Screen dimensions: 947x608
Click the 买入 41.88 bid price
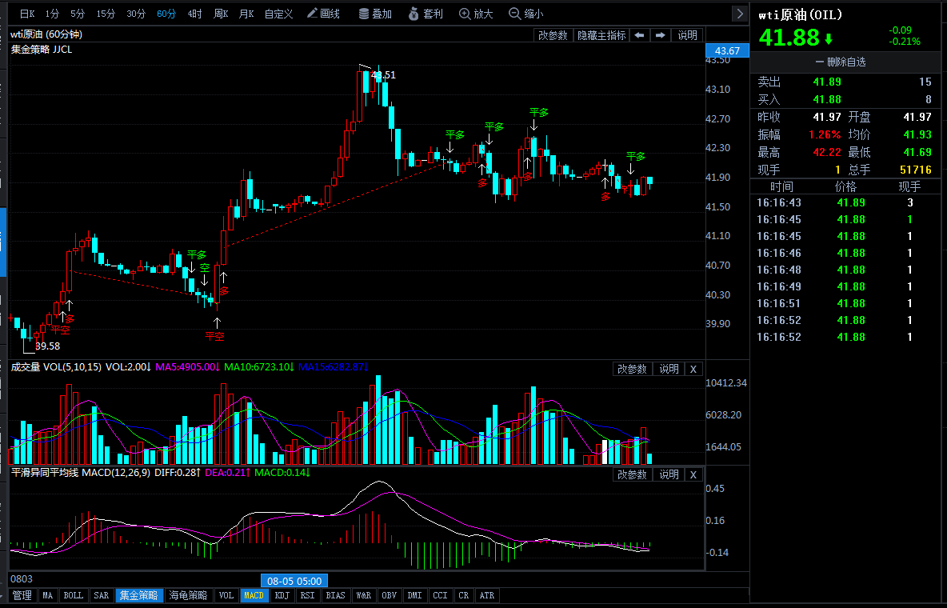827,99
